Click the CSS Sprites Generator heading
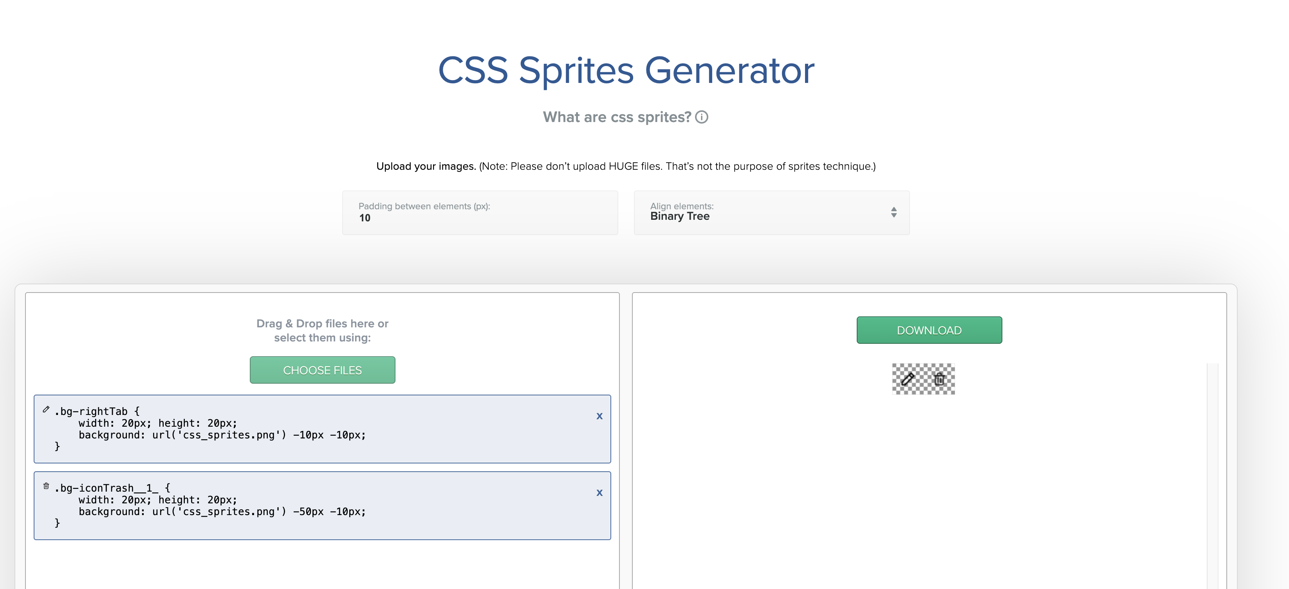The image size is (1289, 589). coord(626,70)
